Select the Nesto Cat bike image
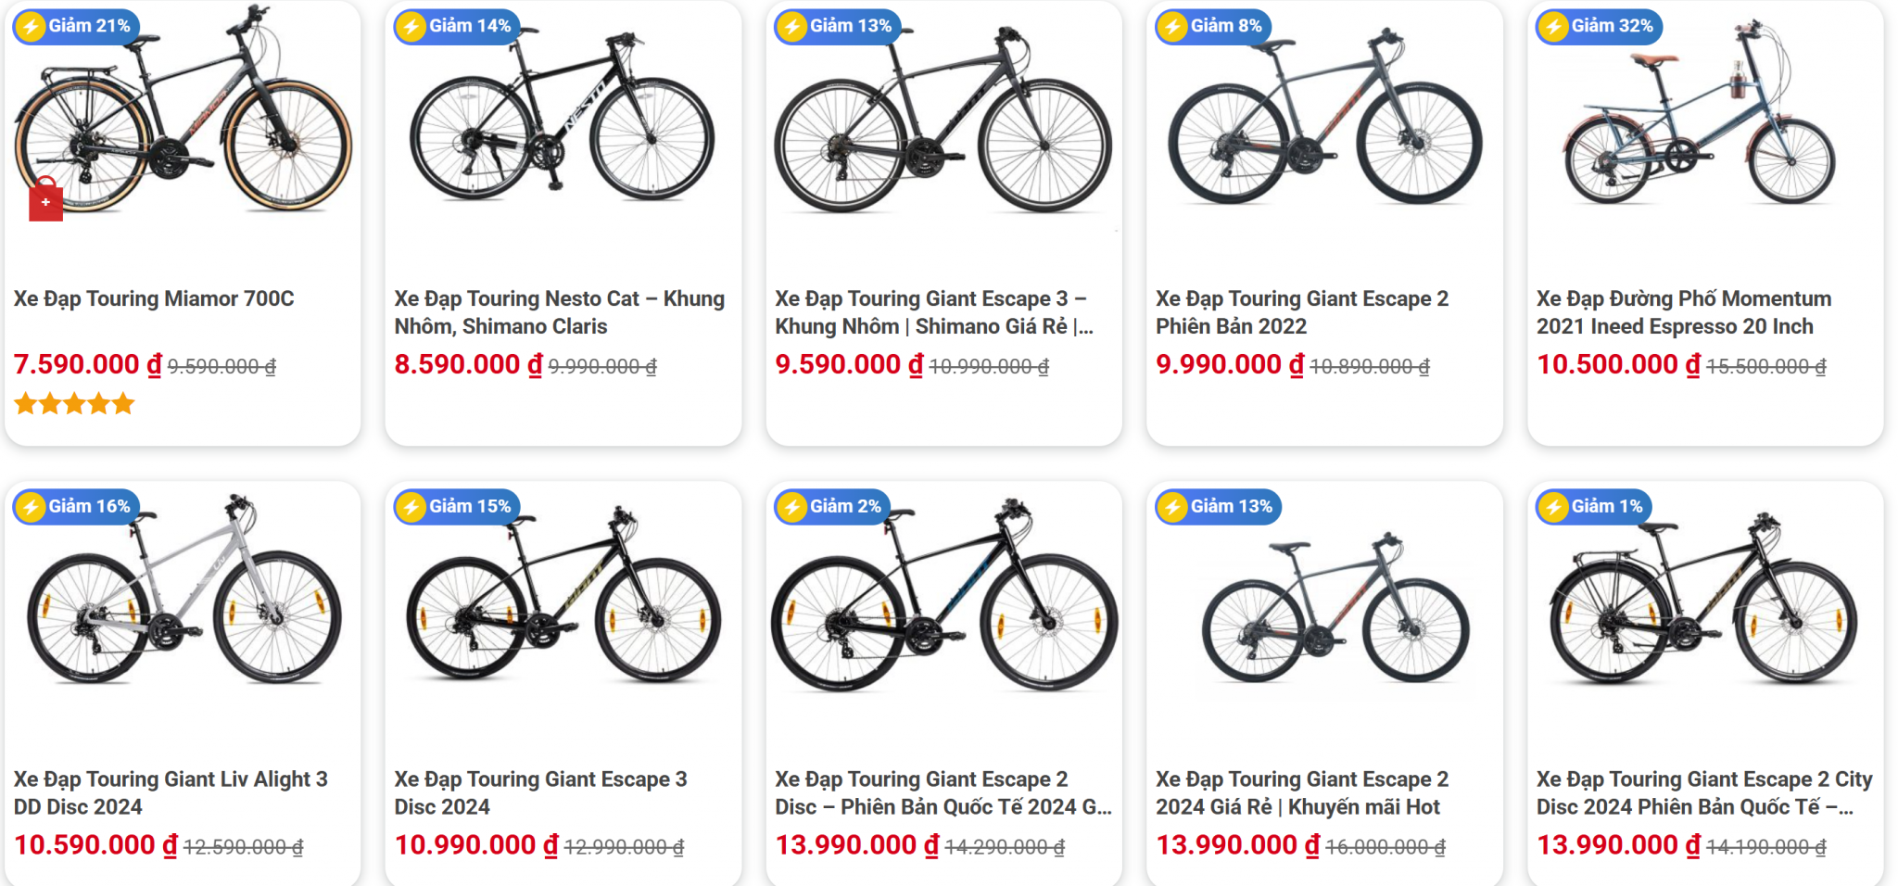The height and width of the screenshot is (886, 1898). (x=562, y=120)
